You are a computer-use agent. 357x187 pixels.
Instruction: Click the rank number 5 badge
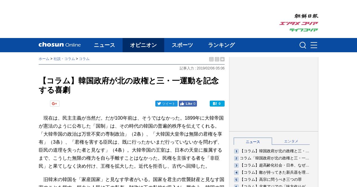[x=236, y=180]
